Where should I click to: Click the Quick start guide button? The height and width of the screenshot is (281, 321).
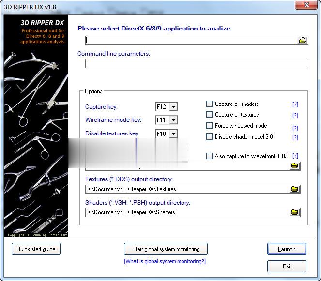point(36,249)
